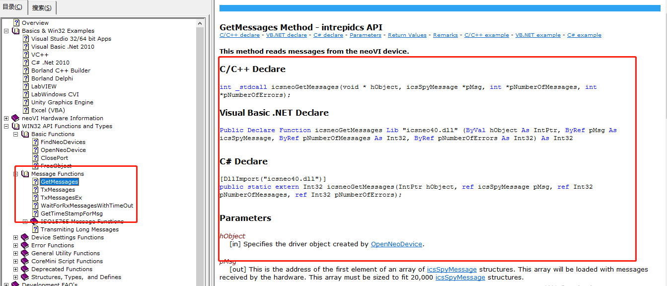Screen dimensions: 667x286
Task: Collapse the Message Functions node
Action: (16, 174)
